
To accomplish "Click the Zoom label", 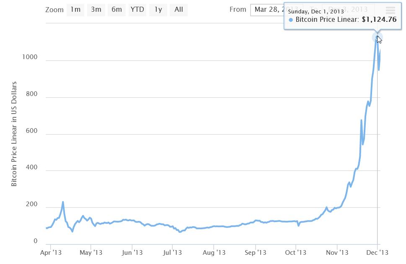I will click(x=54, y=10).
